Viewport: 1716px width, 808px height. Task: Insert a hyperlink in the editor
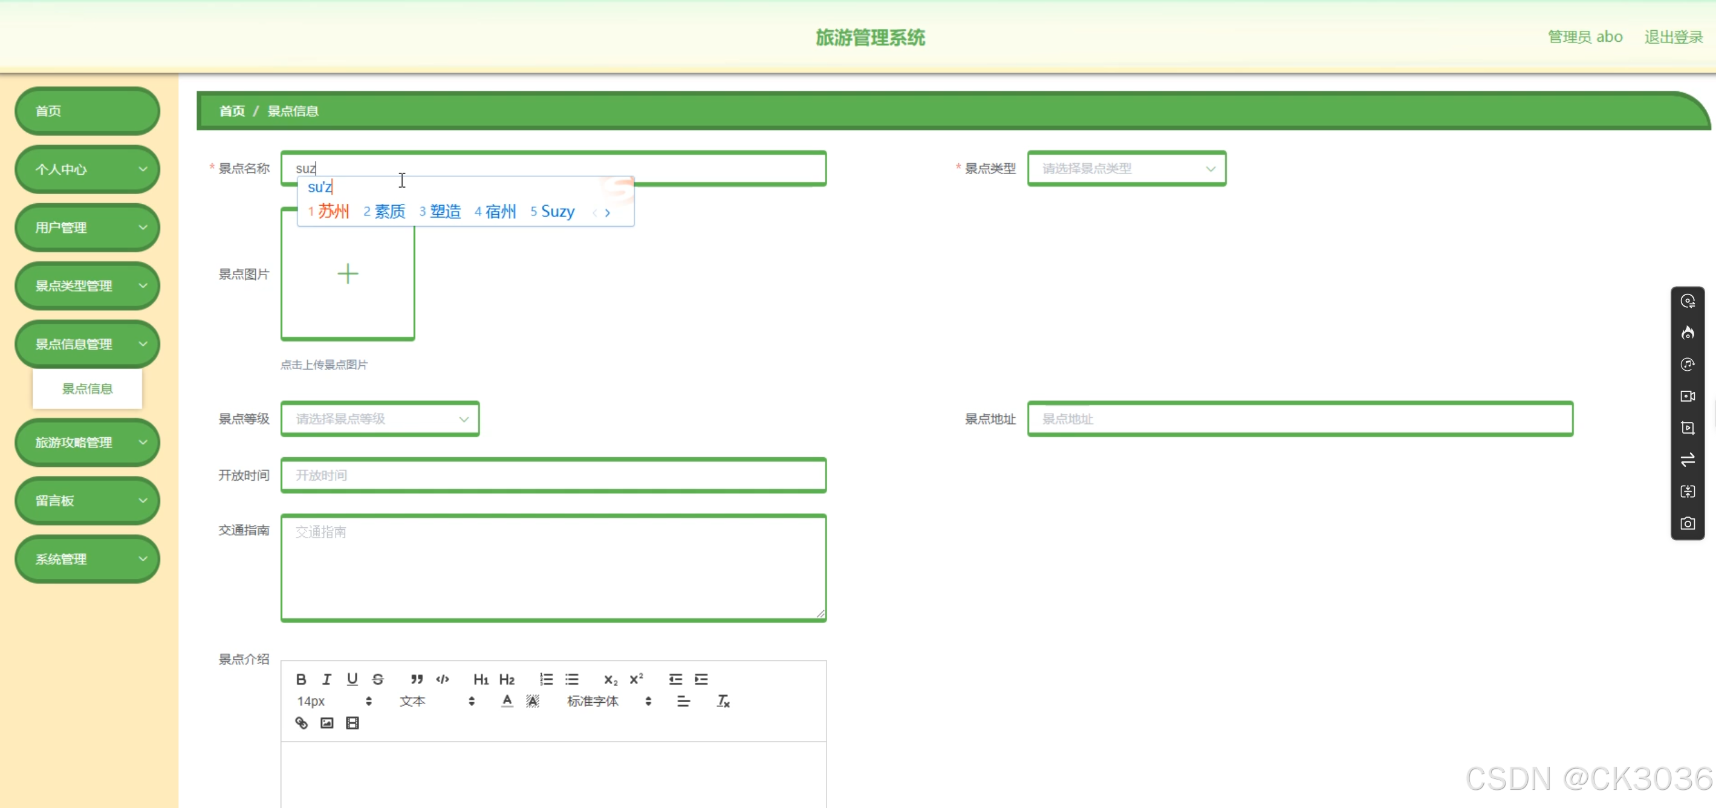pyautogui.click(x=301, y=723)
